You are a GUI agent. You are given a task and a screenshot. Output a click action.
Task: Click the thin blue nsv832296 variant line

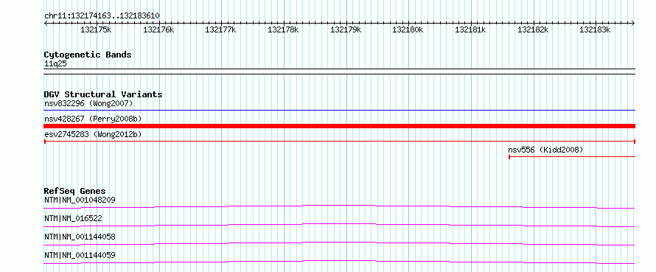339,110
